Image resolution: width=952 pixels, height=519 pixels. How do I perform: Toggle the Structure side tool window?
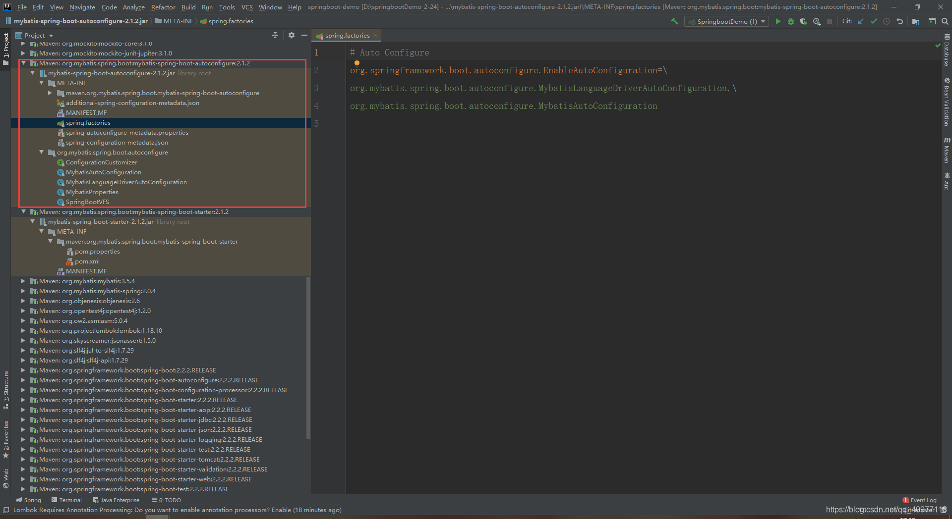(6, 390)
